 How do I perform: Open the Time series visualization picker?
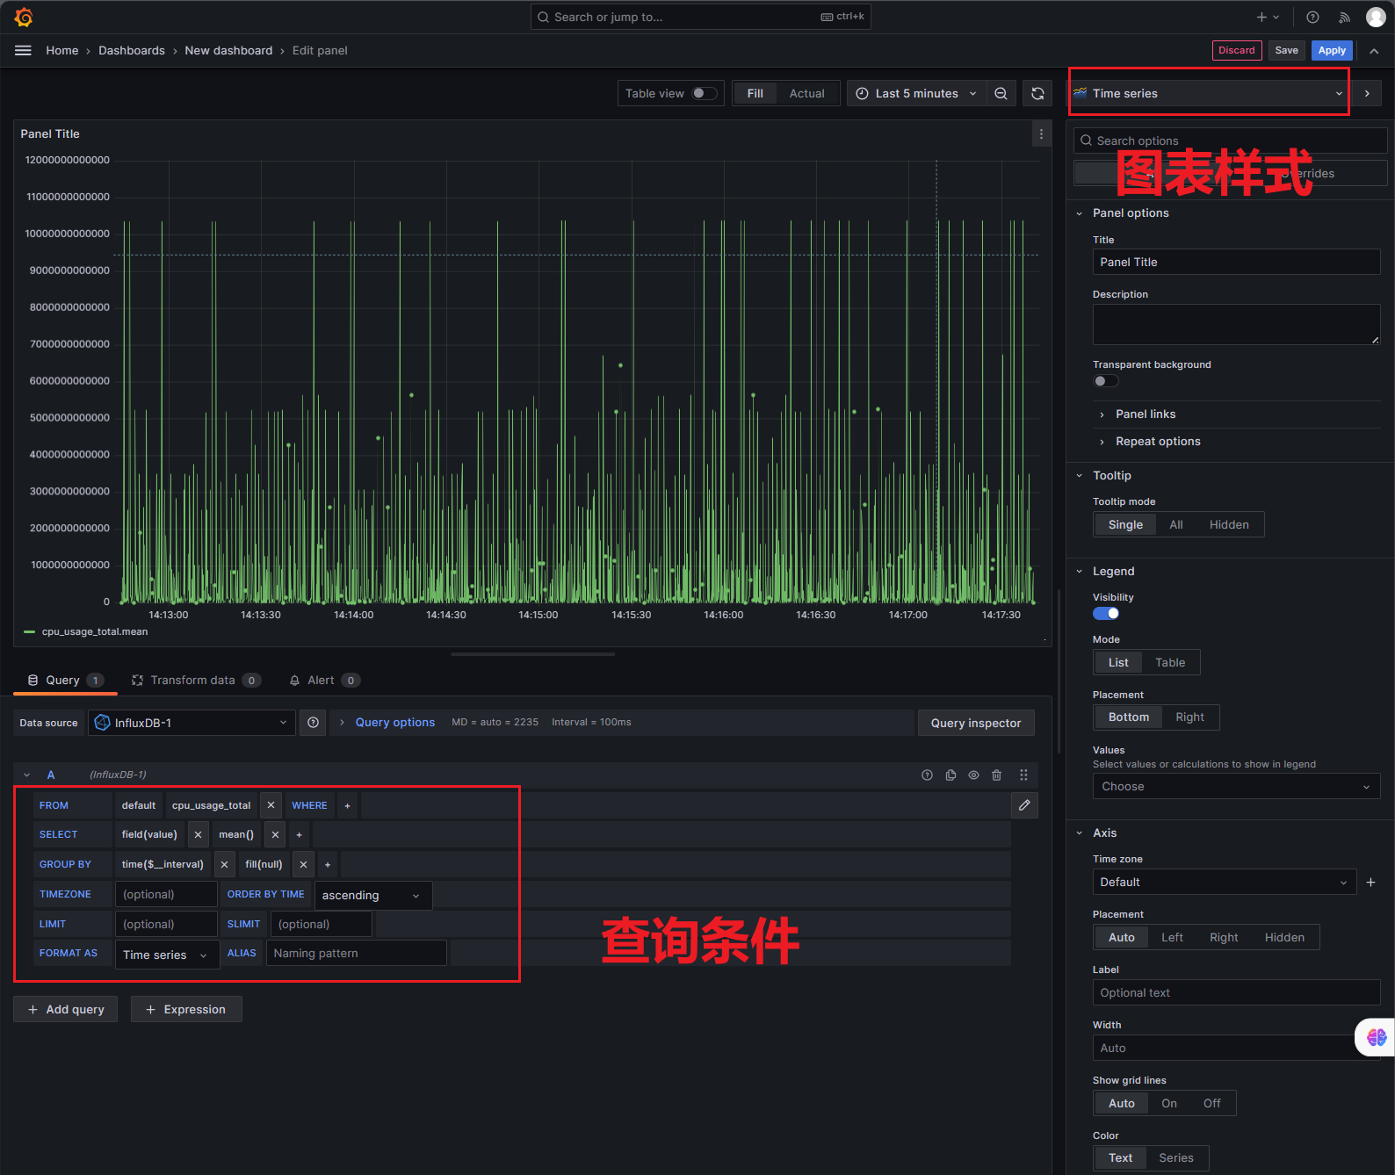click(x=1209, y=93)
